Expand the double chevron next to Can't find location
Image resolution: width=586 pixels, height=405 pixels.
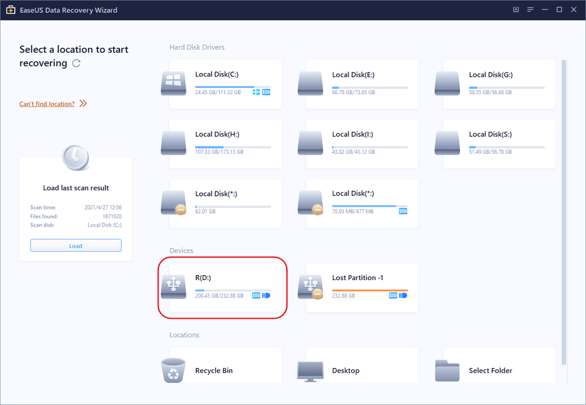(83, 104)
